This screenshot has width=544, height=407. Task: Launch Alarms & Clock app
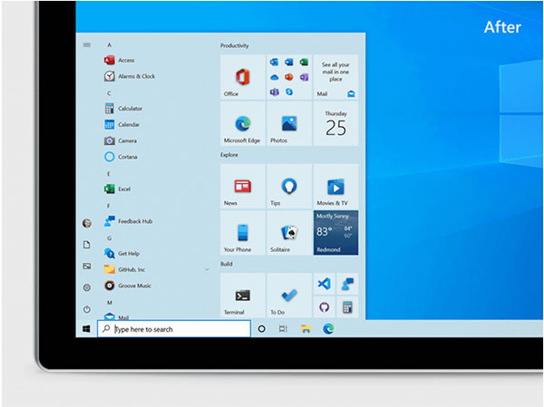pyautogui.click(x=130, y=76)
